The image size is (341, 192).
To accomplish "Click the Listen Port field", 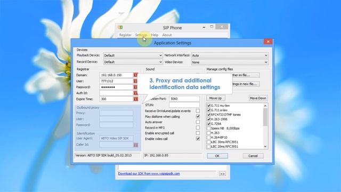I will [x=184, y=99].
